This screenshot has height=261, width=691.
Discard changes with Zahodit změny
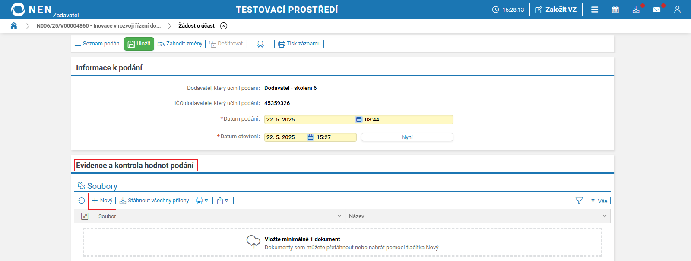click(x=180, y=44)
